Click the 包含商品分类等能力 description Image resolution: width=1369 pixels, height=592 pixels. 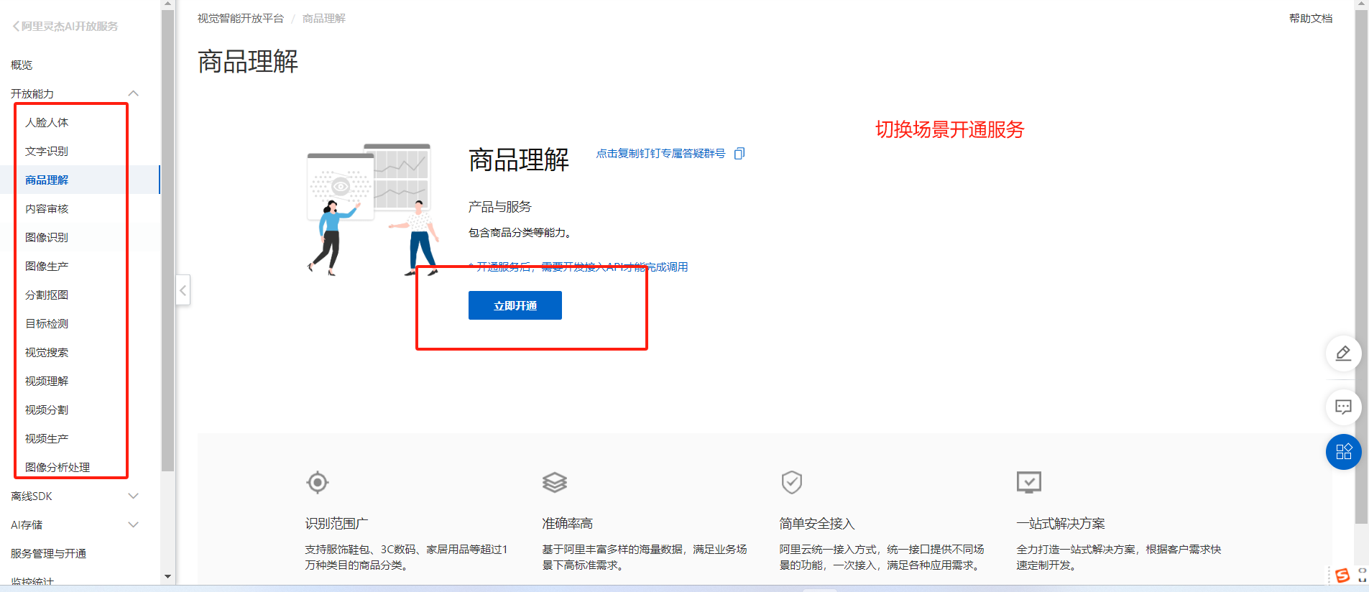(x=520, y=233)
